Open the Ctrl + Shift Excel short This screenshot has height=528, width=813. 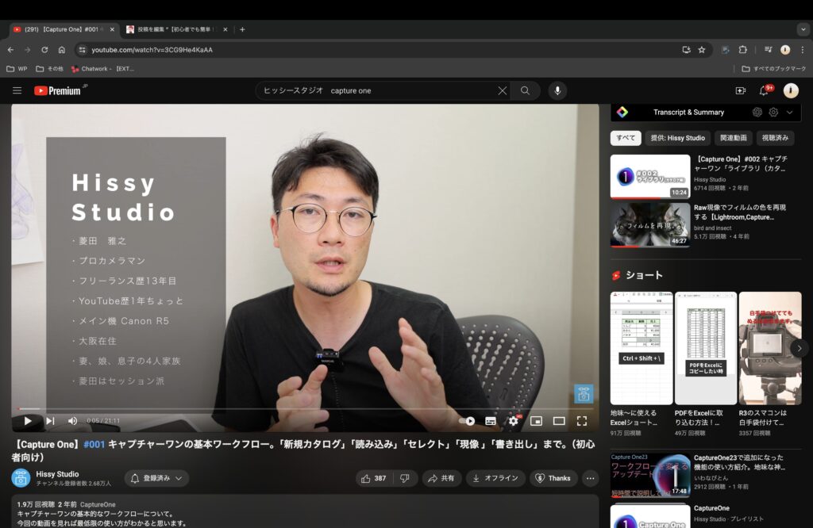[x=642, y=348]
